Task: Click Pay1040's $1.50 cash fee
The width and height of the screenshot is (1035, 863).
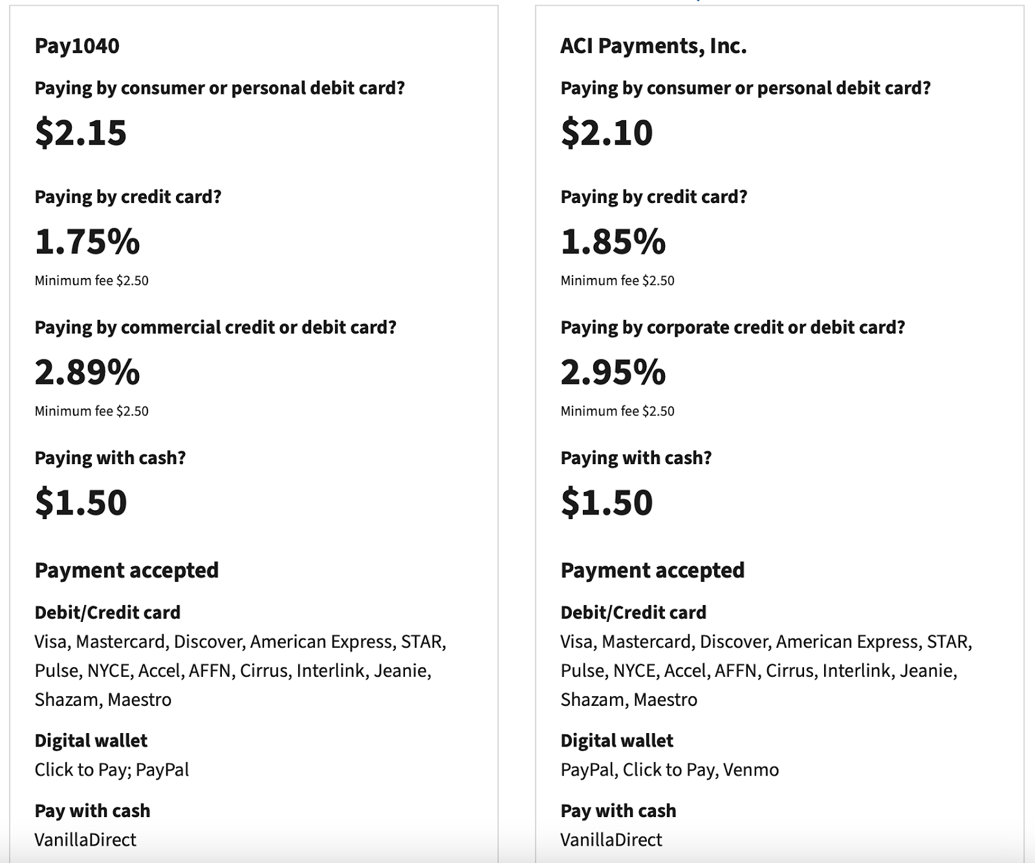Action: tap(81, 502)
